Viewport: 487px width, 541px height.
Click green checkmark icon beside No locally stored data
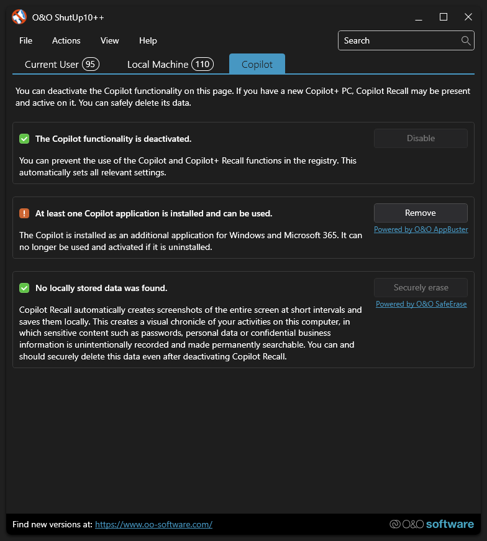point(24,289)
